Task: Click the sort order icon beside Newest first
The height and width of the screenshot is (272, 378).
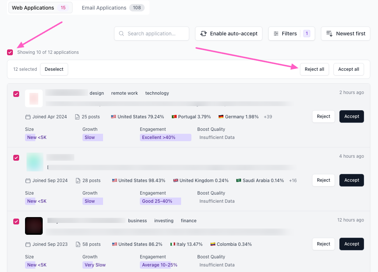Action: [329, 34]
